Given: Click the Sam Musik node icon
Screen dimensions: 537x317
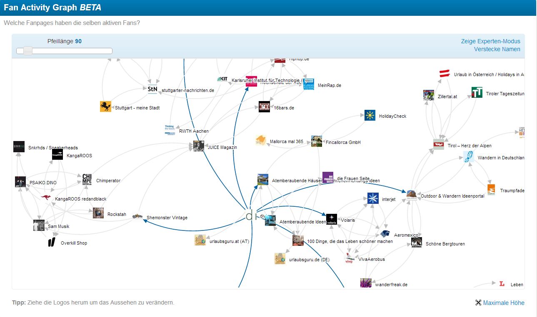Looking at the screenshot, I should pos(39,225).
